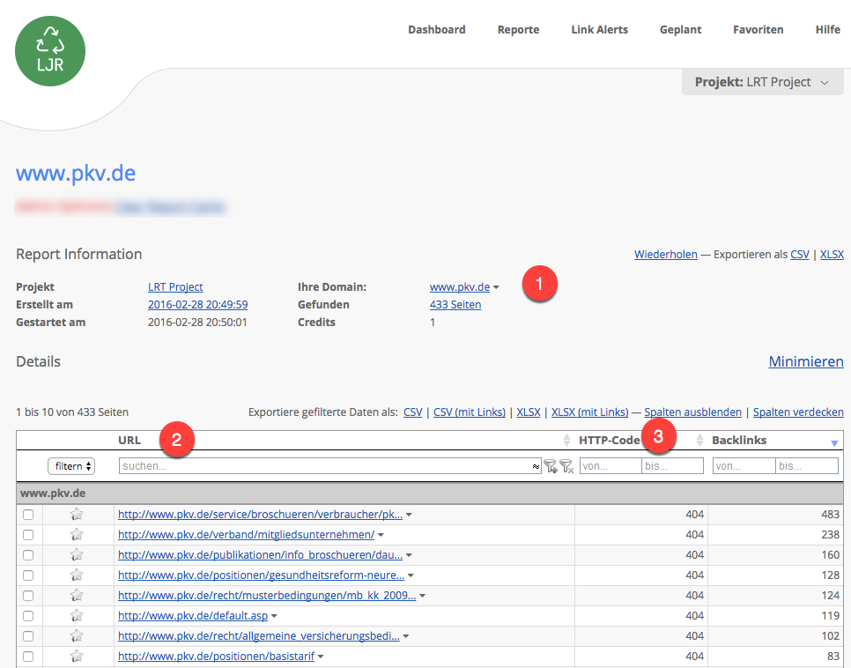Viewport: 851px width, 668px height.
Task: Open the Dashboard menu item
Action: pyautogui.click(x=436, y=30)
